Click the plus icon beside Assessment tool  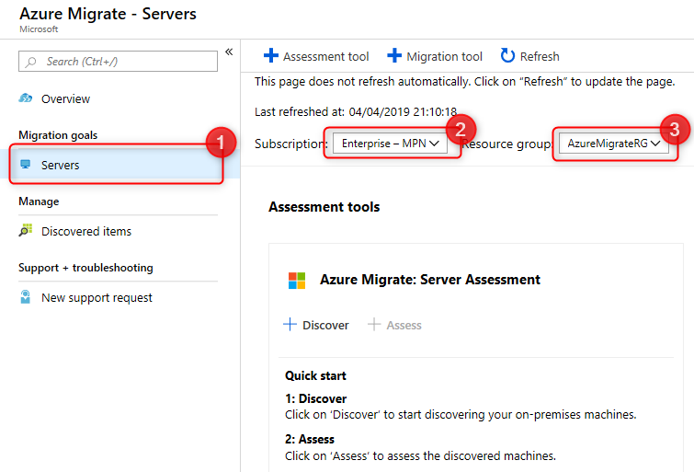click(271, 56)
